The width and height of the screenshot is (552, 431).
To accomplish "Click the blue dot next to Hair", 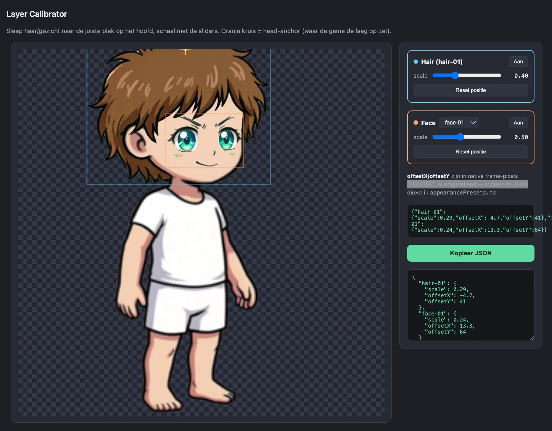I will 416,62.
